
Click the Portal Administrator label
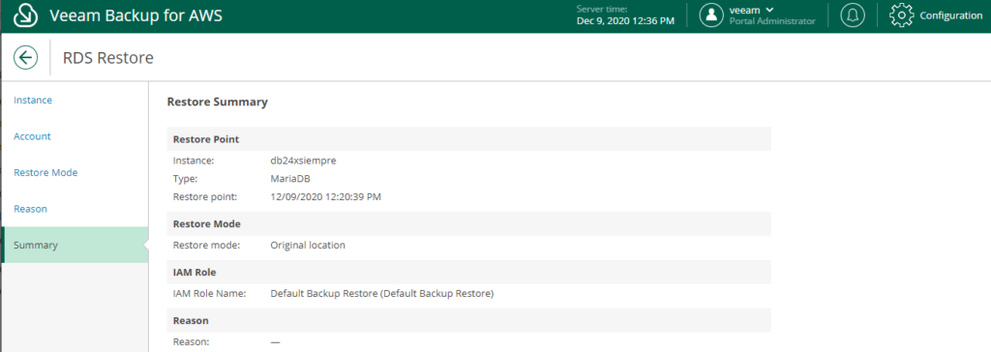[772, 21]
